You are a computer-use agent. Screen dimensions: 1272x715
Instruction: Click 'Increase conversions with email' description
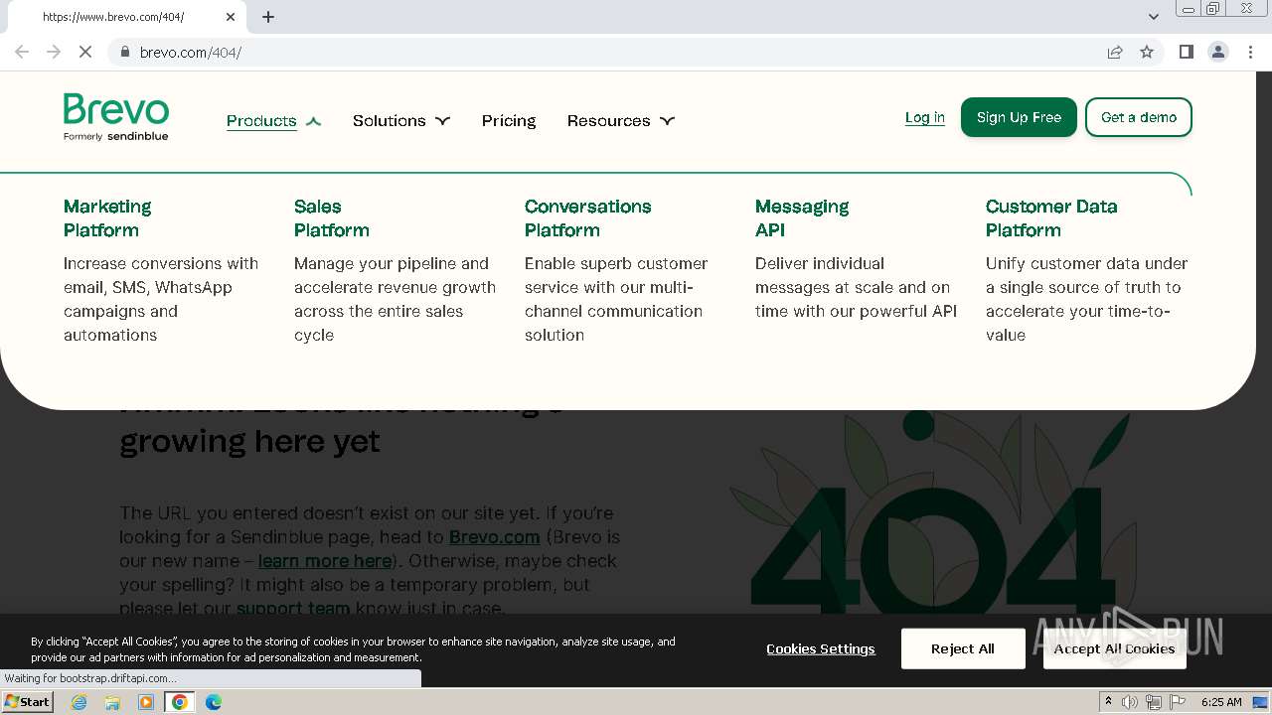pyautogui.click(x=161, y=299)
